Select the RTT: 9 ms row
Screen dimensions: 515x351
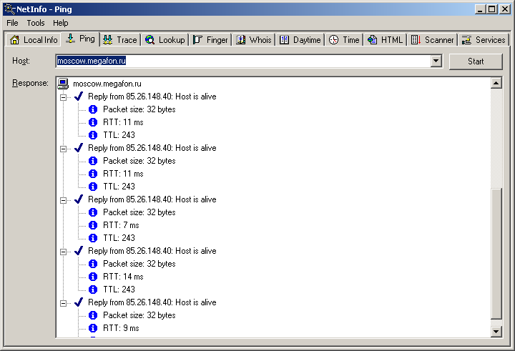pos(121,328)
